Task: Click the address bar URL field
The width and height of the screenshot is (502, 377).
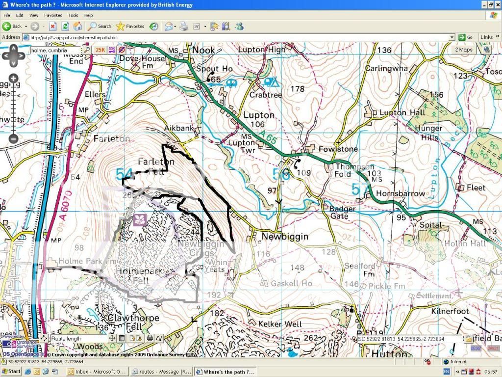Action: pyautogui.click(x=239, y=37)
